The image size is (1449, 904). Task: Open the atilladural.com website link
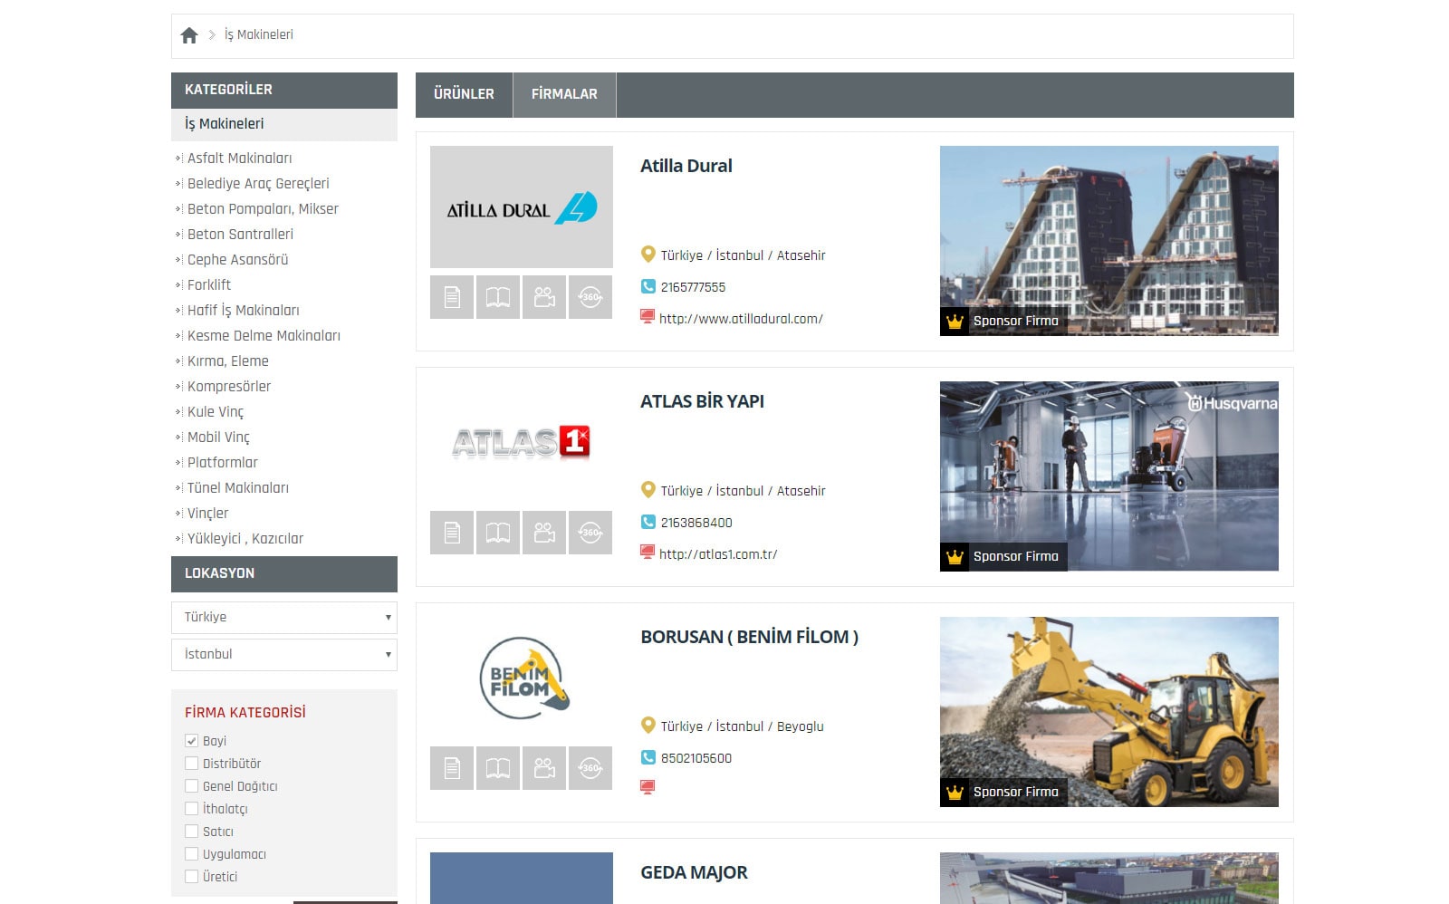click(x=741, y=319)
